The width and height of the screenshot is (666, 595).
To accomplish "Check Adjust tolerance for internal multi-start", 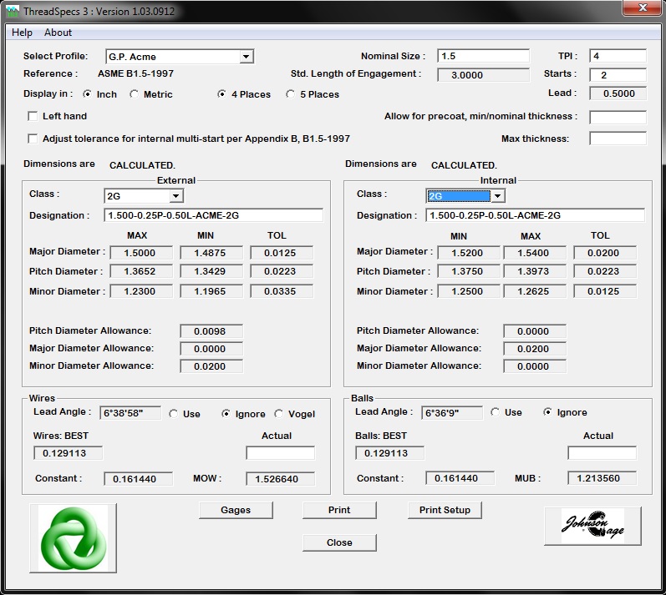I will tap(33, 139).
